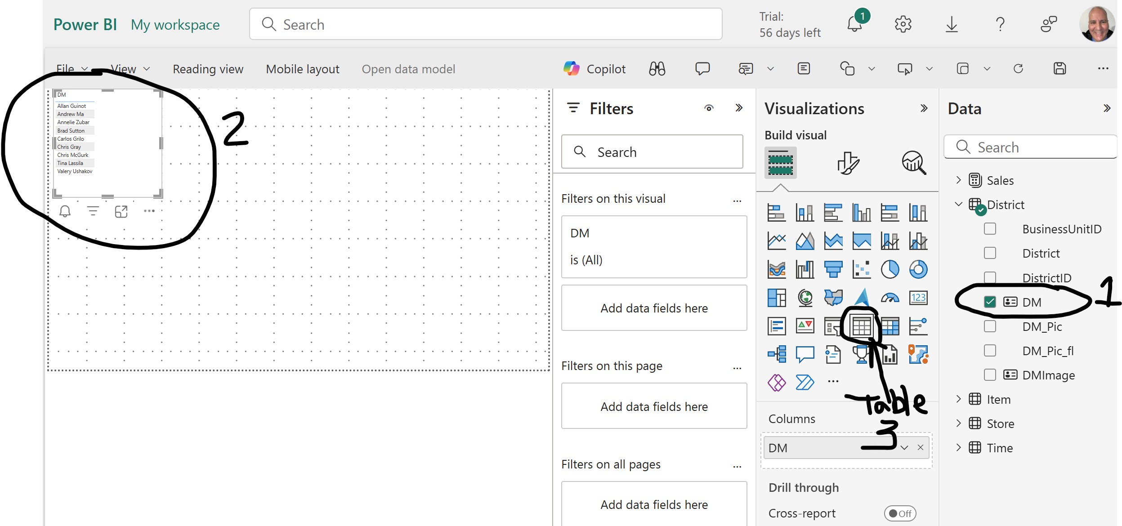Click the refresh visuals icon
The height and width of the screenshot is (526, 1122).
click(x=1018, y=69)
